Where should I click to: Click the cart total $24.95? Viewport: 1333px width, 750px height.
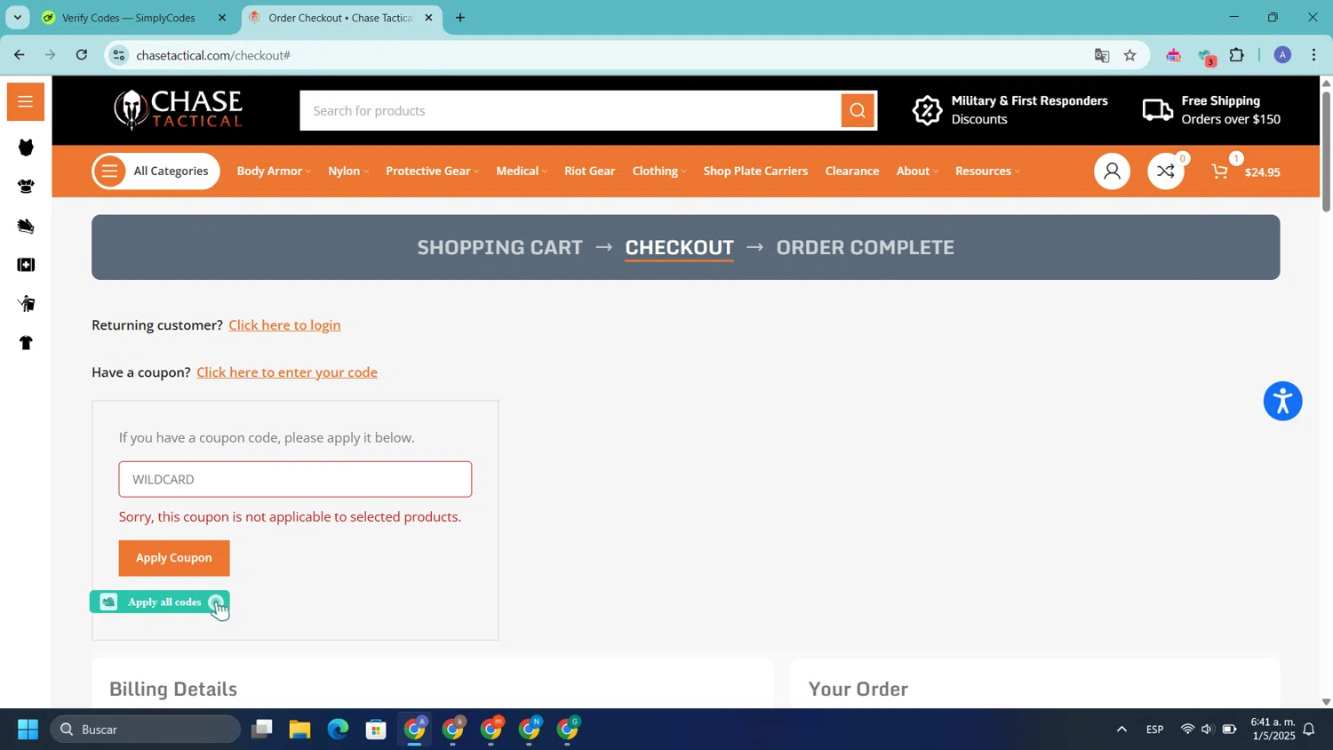[x=1262, y=172]
